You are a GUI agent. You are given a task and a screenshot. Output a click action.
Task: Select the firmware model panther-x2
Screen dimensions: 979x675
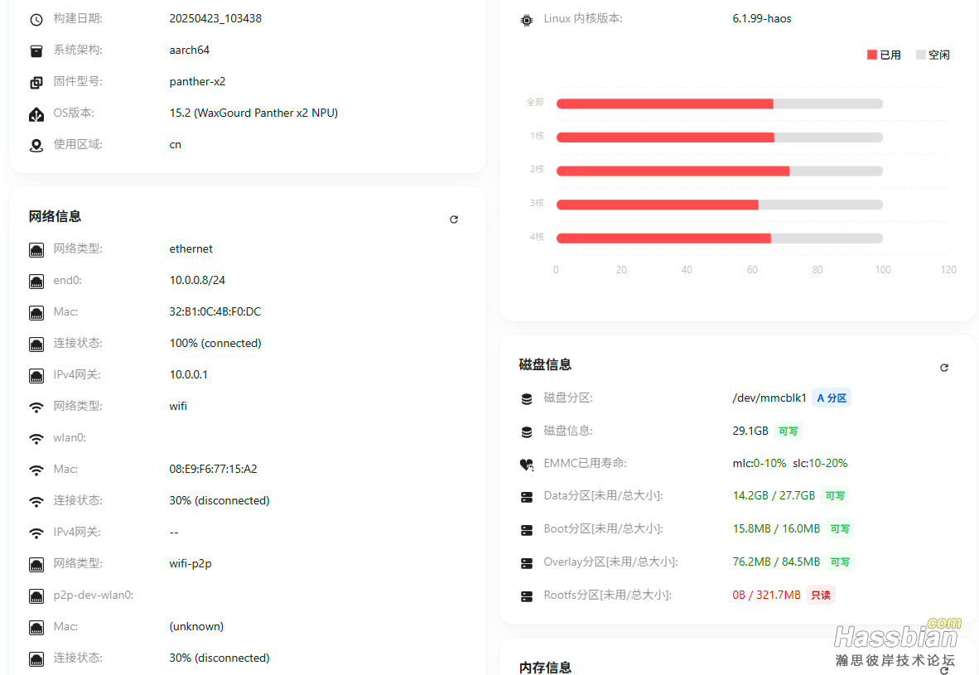tap(197, 81)
